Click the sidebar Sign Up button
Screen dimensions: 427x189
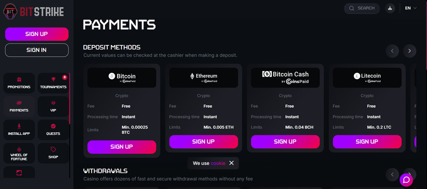tap(37, 34)
